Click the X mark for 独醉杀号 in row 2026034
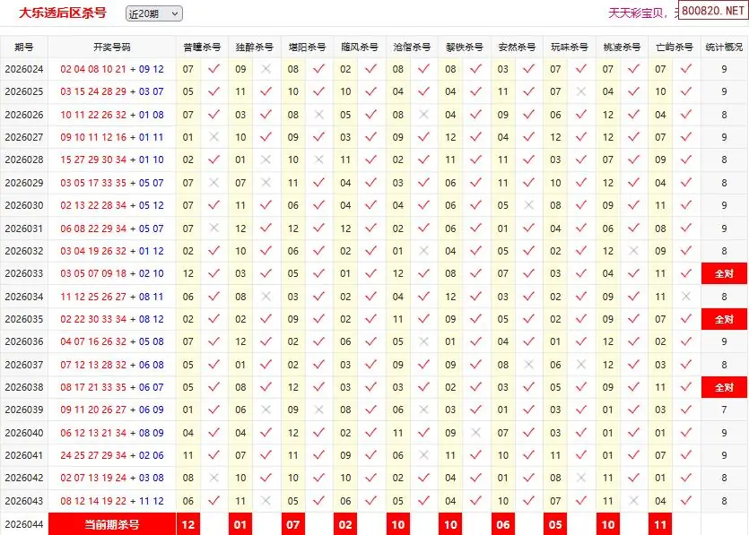 point(266,297)
